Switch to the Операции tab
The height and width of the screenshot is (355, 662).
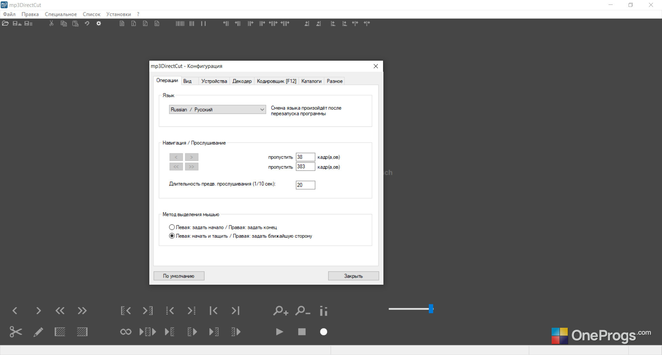point(167,80)
